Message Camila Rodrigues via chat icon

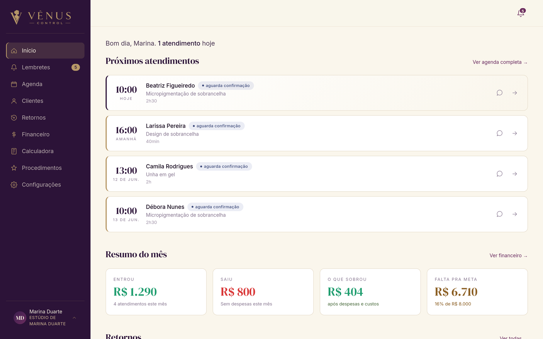coord(500,174)
